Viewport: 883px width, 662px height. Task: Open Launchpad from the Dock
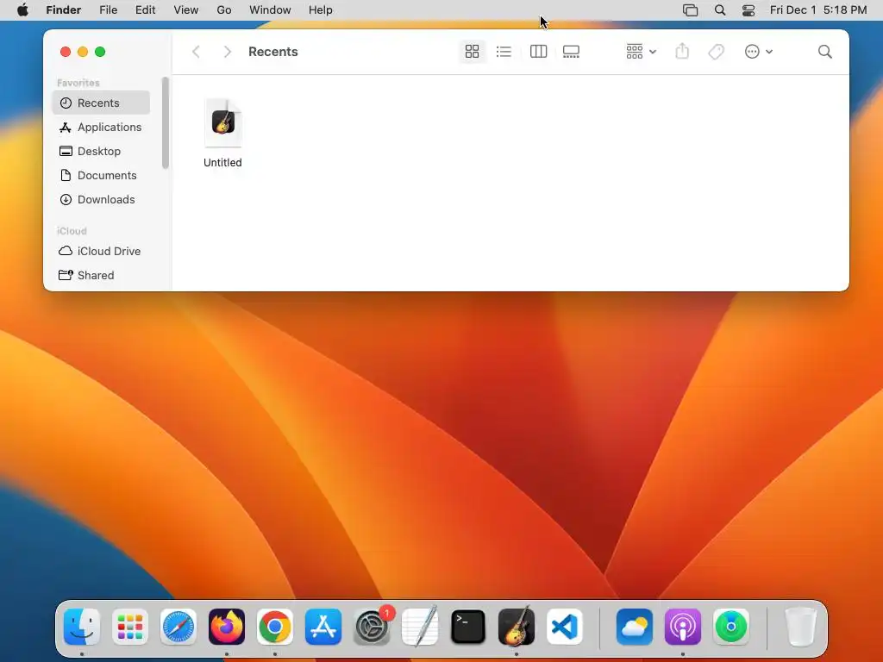130,627
